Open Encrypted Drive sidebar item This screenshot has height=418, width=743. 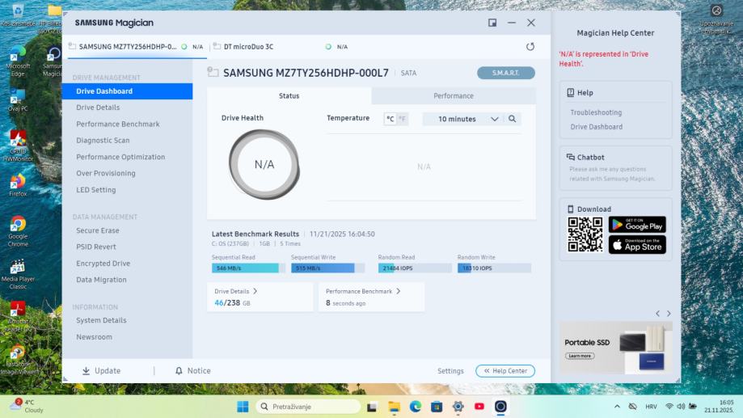[x=103, y=264]
